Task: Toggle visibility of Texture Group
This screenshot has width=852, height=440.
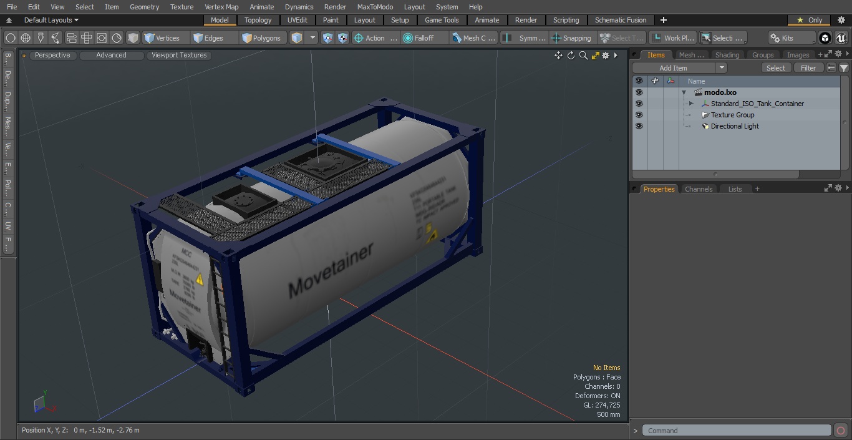Action: click(639, 115)
